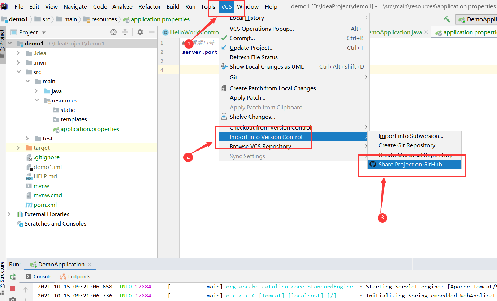Expand the java source folder
Viewport: 497px width, 301px height.
point(36,91)
